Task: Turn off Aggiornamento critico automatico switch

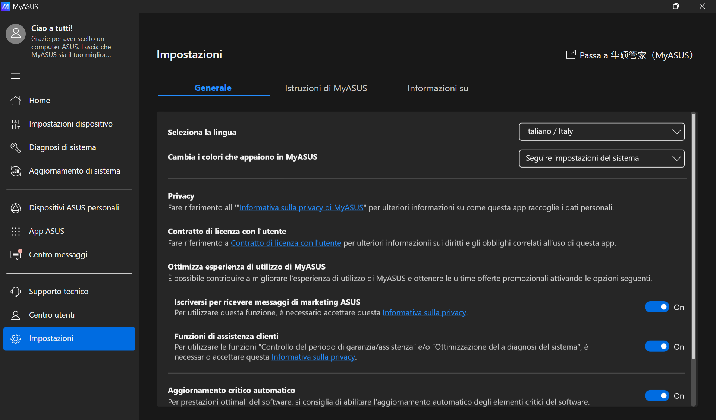Action: pos(657,396)
